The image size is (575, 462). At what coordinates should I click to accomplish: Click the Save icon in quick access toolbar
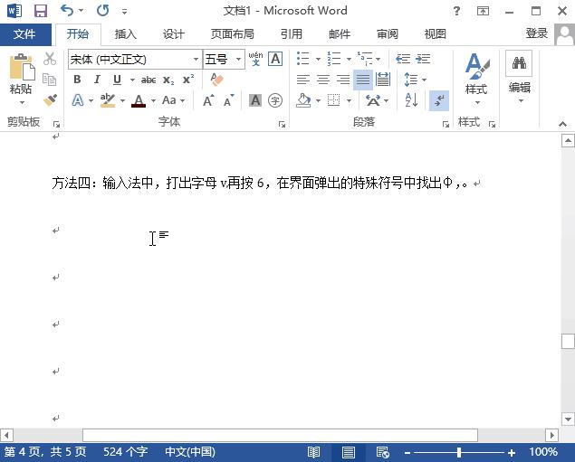pos(40,11)
